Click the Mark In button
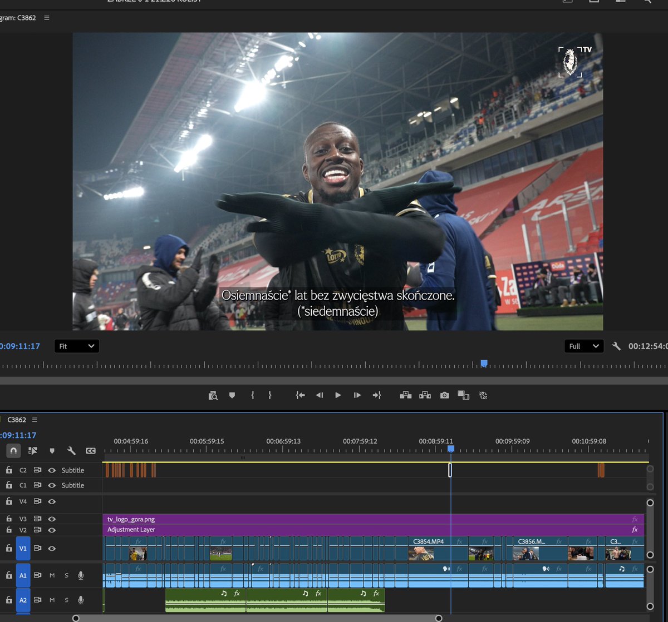 [x=252, y=395]
